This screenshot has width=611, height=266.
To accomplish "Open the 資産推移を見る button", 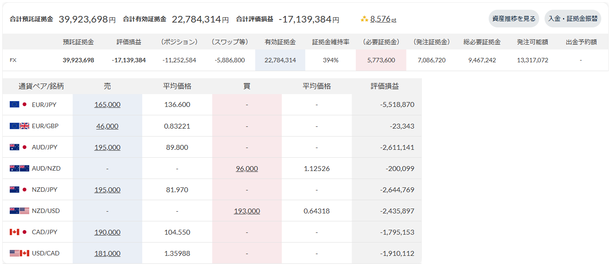I will (x=514, y=19).
